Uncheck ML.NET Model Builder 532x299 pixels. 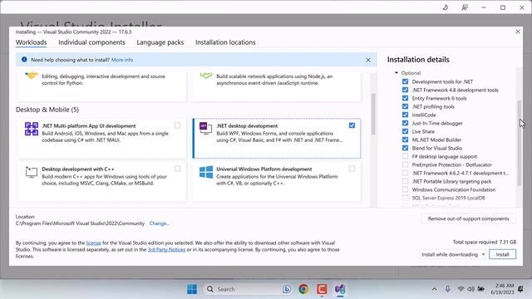coord(405,140)
